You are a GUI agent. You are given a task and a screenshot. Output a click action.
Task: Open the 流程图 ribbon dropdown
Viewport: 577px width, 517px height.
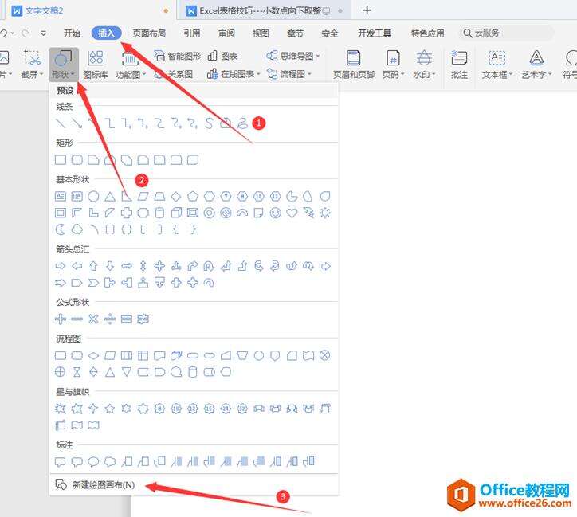tap(288, 74)
